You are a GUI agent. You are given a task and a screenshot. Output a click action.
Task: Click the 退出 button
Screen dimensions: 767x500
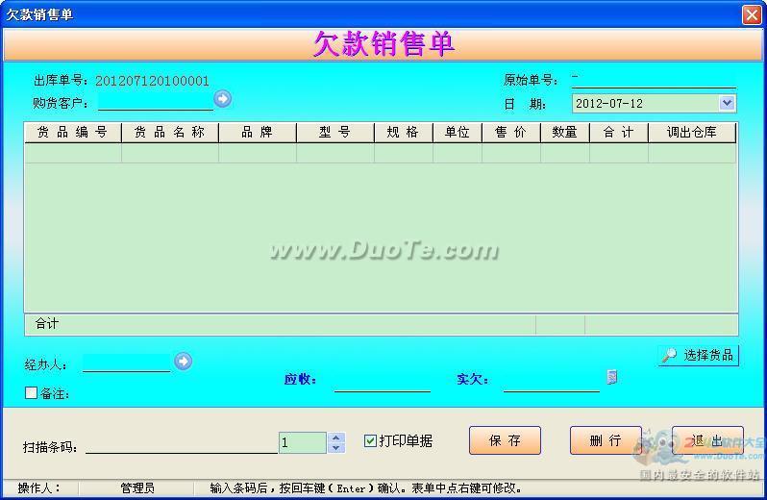[707, 440]
